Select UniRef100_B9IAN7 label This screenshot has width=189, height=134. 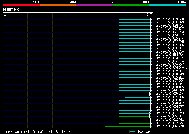coord(170,104)
